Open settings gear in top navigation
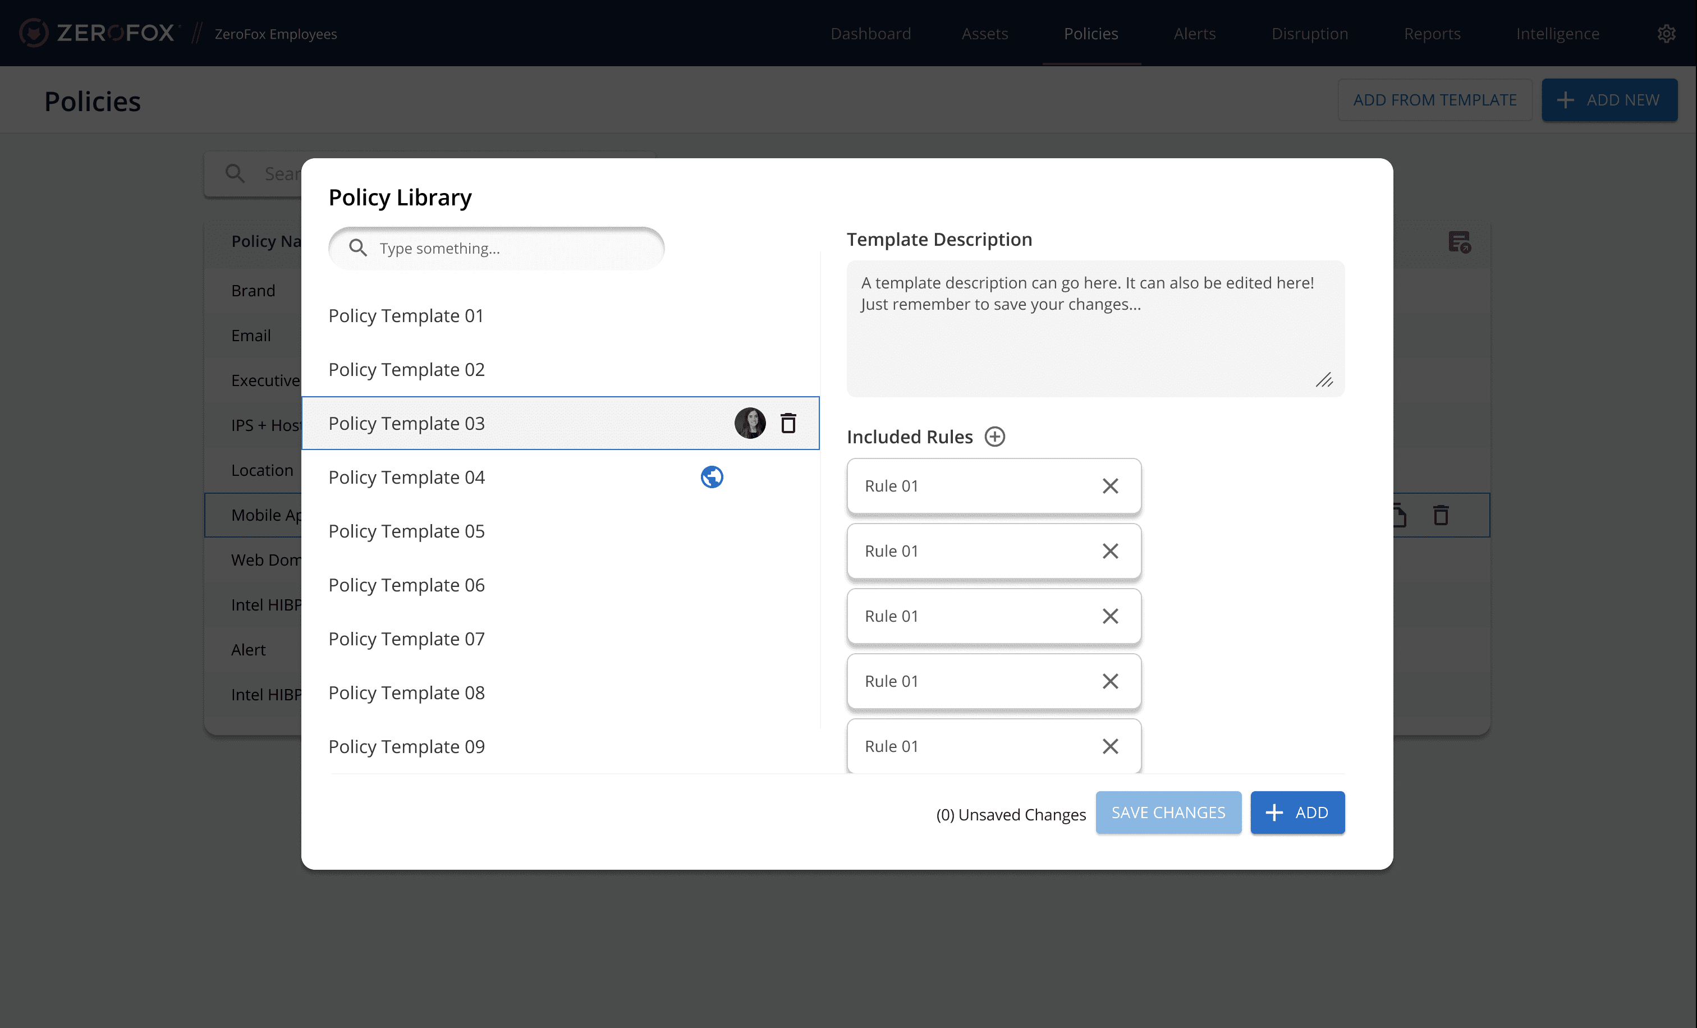Screen dimensions: 1697x1028 tap(1666, 33)
